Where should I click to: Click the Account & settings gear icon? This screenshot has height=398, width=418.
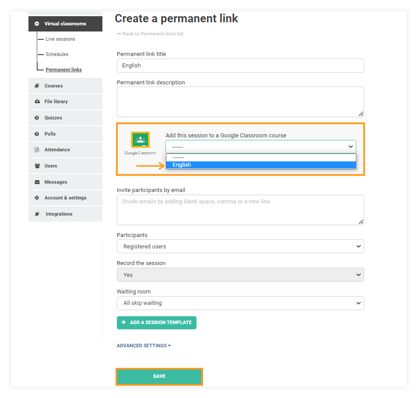(x=37, y=198)
